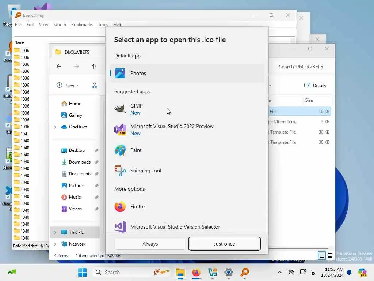Go up one folder level in Explorer
The height and width of the screenshot is (281, 374).
tap(93, 67)
